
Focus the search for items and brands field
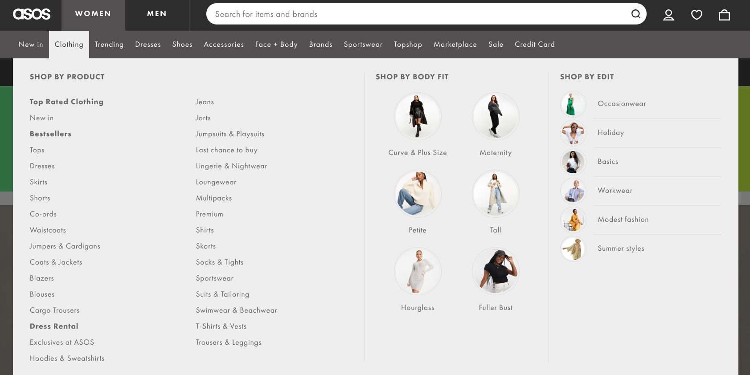(x=419, y=14)
